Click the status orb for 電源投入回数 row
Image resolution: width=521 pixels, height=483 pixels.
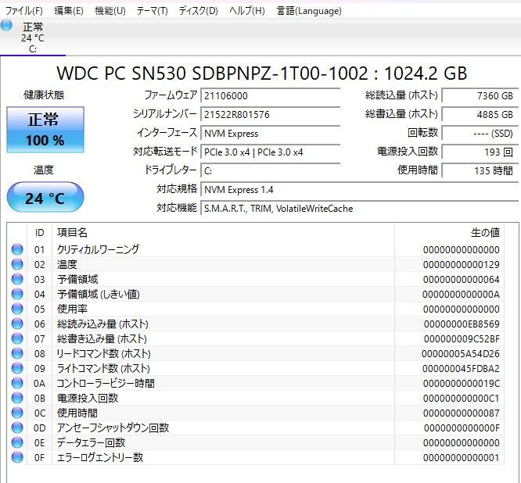click(x=17, y=398)
